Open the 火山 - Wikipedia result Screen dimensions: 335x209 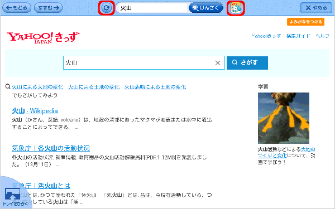(x=35, y=111)
